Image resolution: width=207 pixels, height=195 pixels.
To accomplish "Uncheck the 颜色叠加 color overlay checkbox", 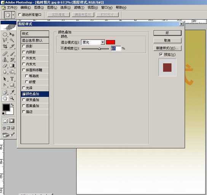I will coord(24,94).
